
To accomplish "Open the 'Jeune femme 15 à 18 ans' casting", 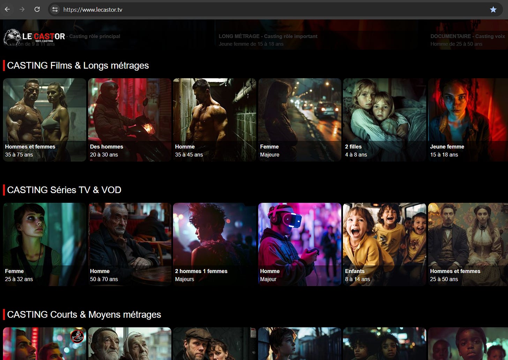I will pos(468,119).
